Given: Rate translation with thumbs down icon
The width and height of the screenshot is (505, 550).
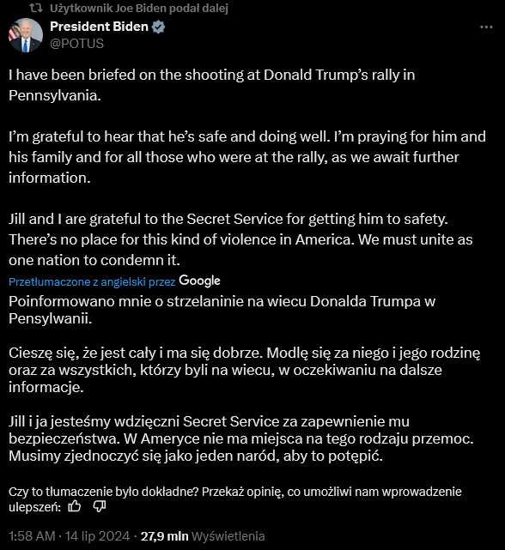Looking at the screenshot, I should (x=100, y=506).
